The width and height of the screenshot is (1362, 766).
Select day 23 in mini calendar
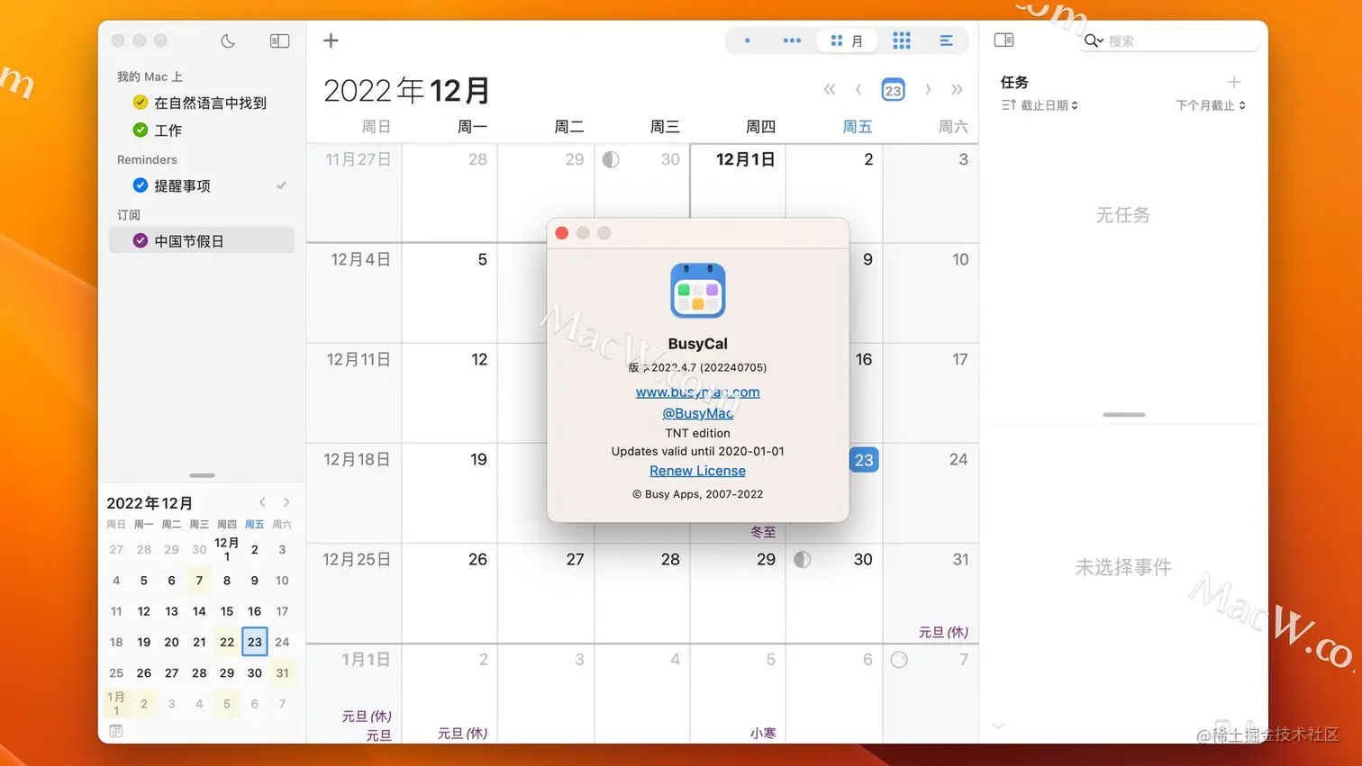255,642
